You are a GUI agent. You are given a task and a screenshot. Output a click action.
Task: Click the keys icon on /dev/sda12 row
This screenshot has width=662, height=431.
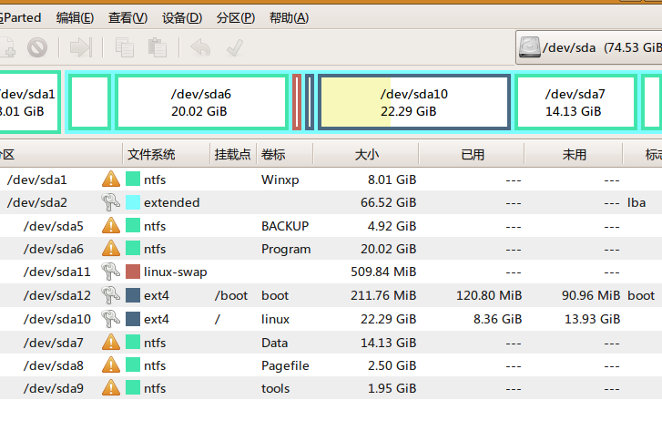pos(110,295)
